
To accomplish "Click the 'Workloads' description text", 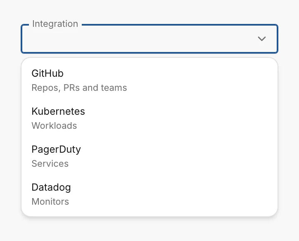I will click(x=54, y=126).
